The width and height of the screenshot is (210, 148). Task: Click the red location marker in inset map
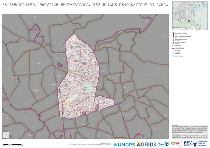pos(189,21)
